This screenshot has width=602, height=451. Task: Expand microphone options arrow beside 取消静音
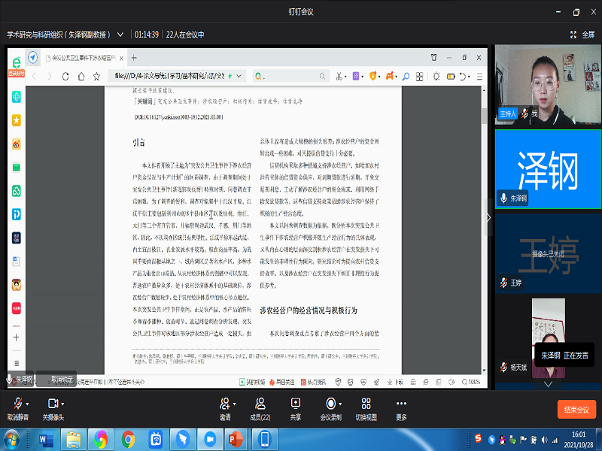(x=26, y=403)
